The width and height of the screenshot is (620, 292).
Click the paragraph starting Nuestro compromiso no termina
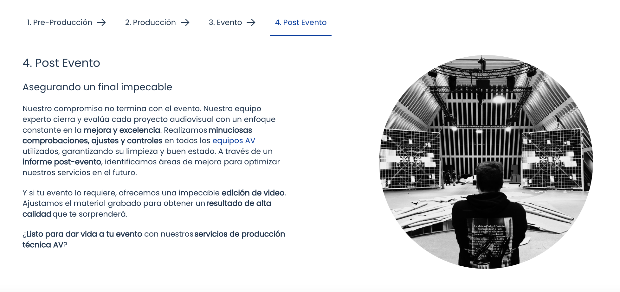pos(151,141)
